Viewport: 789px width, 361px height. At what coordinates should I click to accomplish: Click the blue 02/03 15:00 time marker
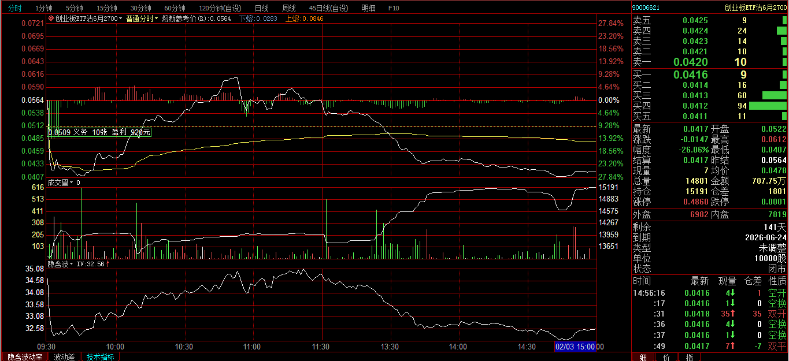pos(575,347)
